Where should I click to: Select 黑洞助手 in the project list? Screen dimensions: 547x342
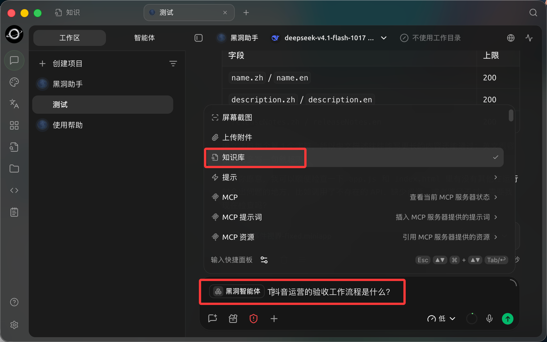[x=103, y=84]
